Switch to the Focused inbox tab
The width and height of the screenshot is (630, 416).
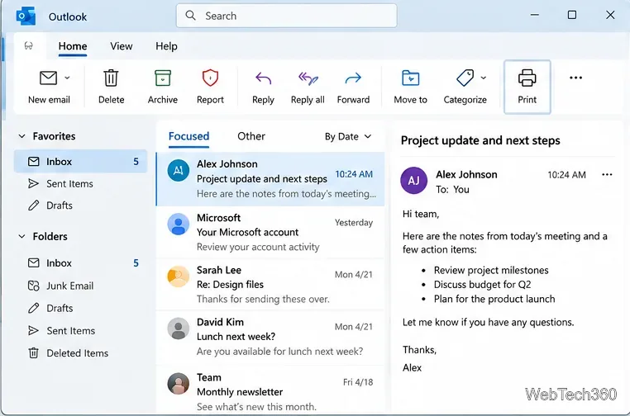(189, 136)
